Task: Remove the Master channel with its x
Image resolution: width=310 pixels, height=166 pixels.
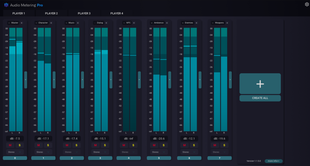Action: tap(21, 23)
